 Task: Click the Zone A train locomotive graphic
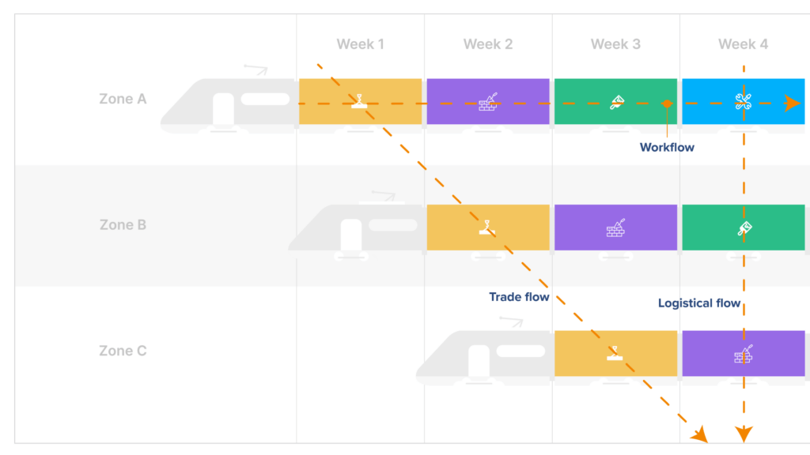point(228,103)
